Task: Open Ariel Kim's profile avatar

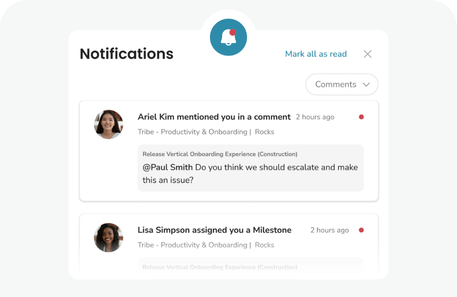Action: coord(108,124)
